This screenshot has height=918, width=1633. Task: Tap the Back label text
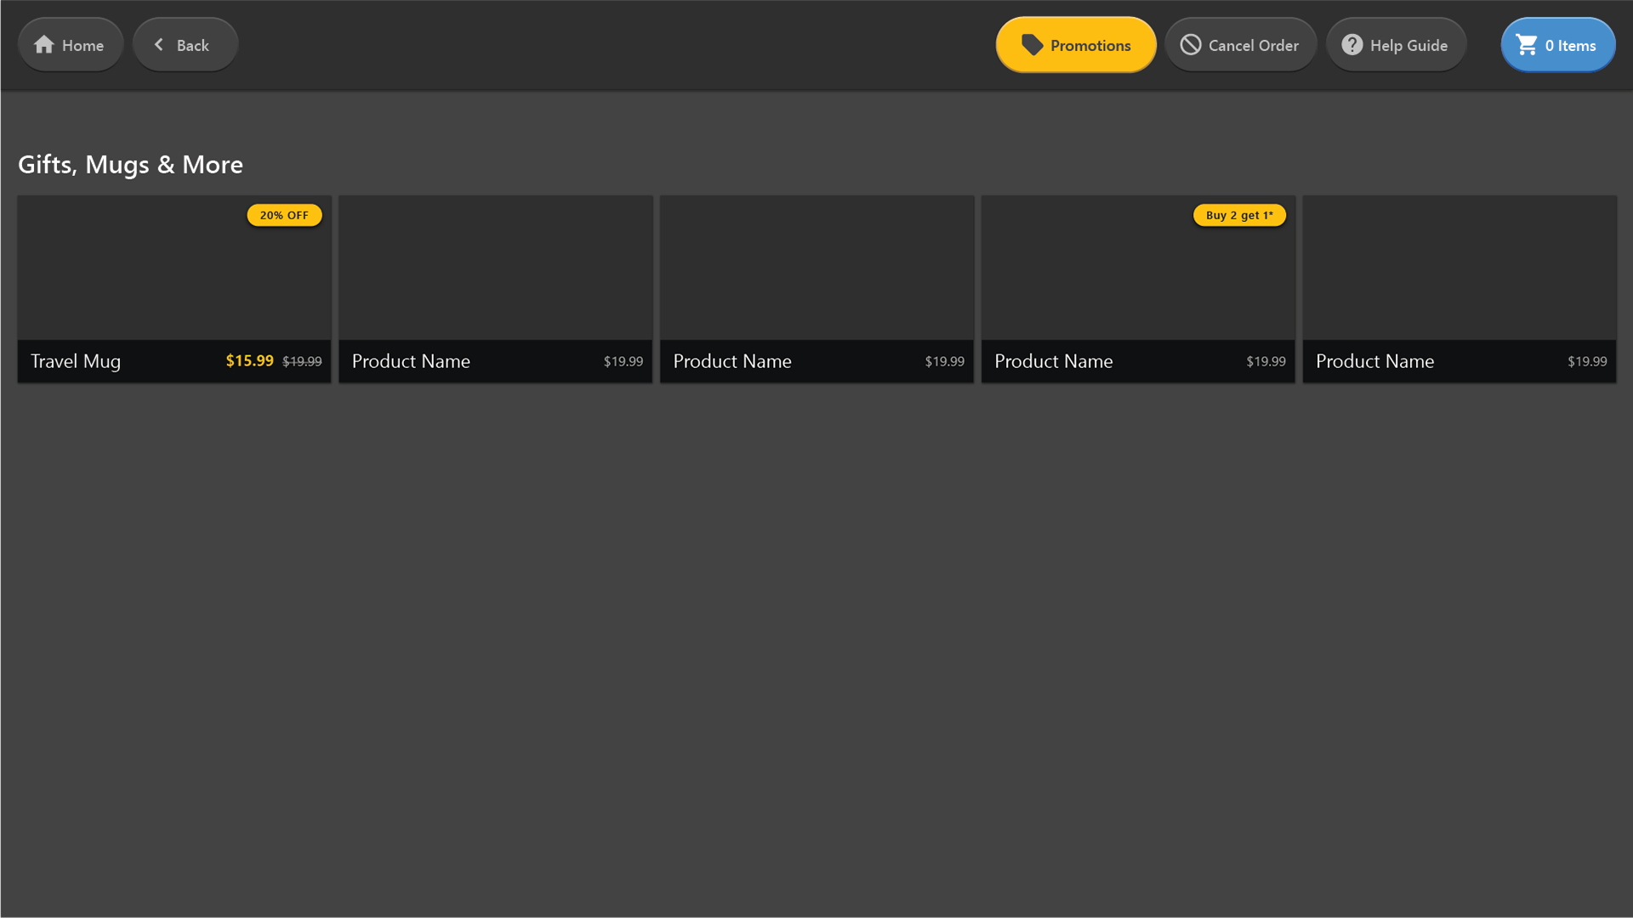click(193, 46)
